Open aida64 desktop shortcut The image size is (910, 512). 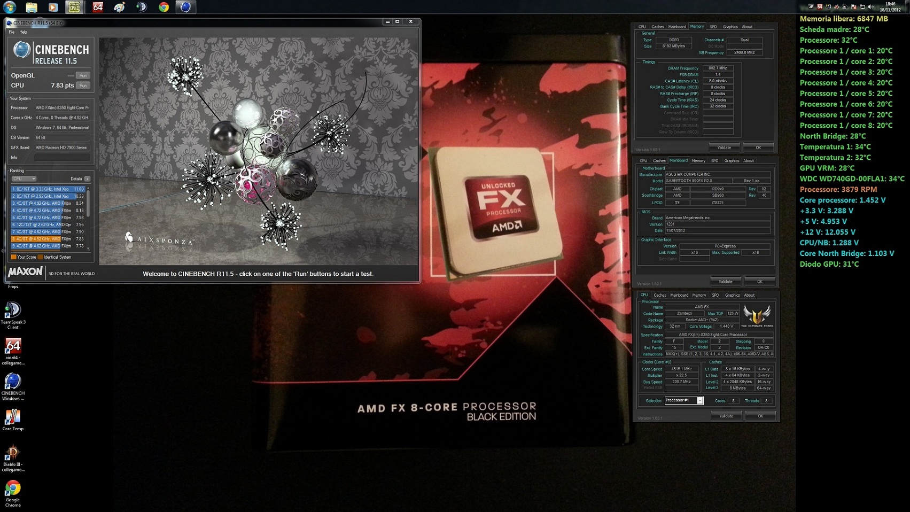click(x=13, y=351)
